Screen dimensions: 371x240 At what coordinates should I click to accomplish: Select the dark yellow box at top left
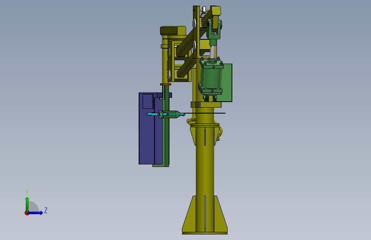tap(173, 31)
